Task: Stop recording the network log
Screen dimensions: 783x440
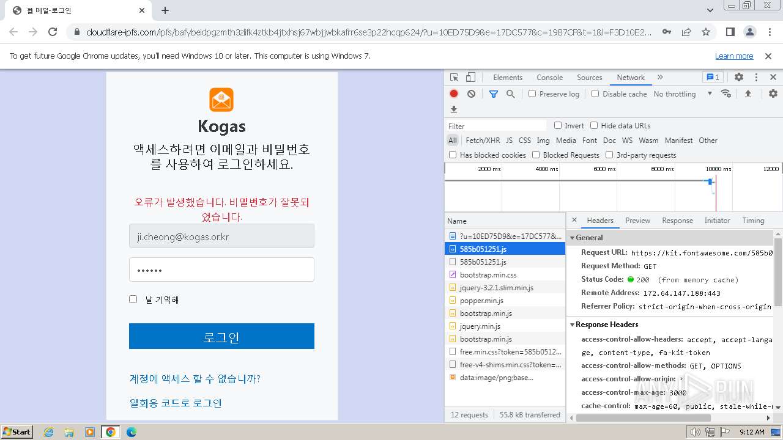Action: point(454,94)
